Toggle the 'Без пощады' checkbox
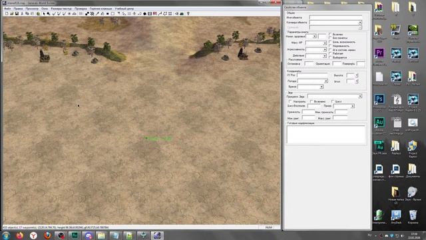This screenshot has height=240, width=426. click(x=330, y=38)
